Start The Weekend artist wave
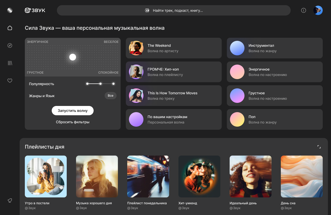Viewport: 331px width, 215px height. (174, 48)
